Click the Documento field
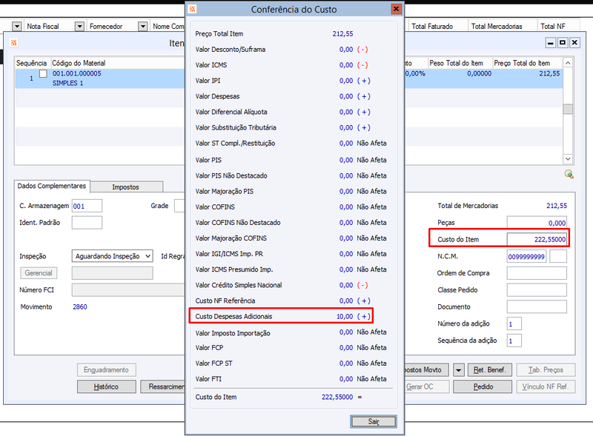The width and height of the screenshot is (593, 436). click(x=537, y=306)
